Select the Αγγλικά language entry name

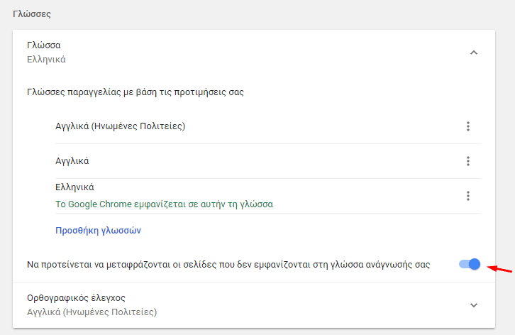pos(72,161)
